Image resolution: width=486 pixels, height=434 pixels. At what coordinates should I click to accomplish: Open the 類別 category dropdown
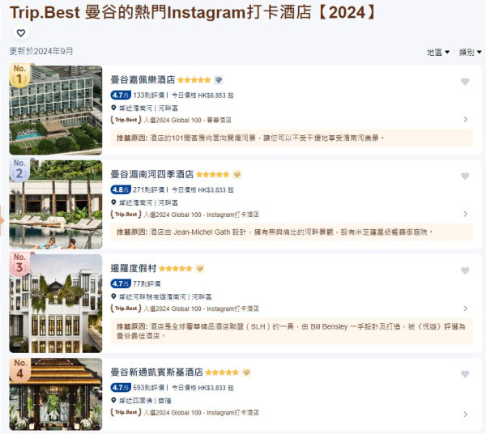click(x=470, y=53)
